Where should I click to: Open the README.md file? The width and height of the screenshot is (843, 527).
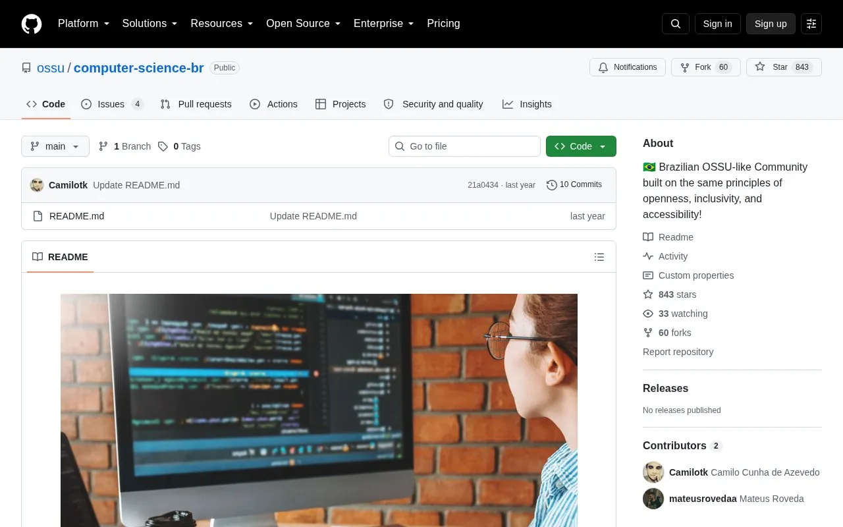[x=76, y=216]
